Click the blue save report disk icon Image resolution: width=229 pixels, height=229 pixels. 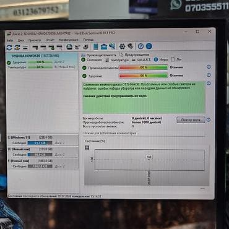[x=69, y=47]
